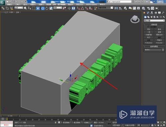Switch to the Hierarchy panel tab
The width and height of the screenshot is (166, 127).
(x=152, y=13)
